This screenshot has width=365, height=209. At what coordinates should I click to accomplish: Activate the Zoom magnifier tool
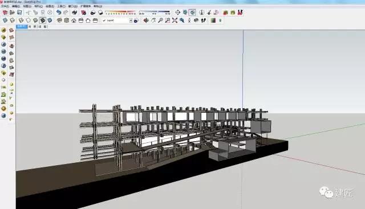[160, 21]
